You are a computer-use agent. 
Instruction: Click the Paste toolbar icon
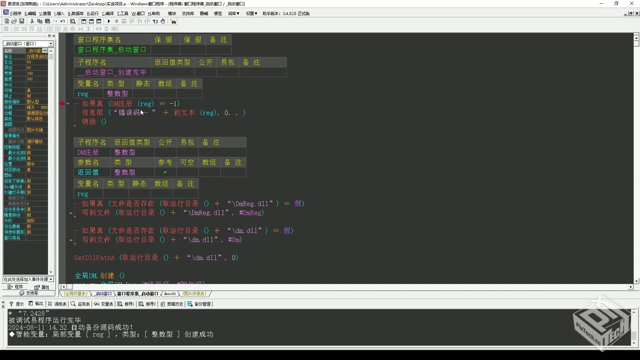pyautogui.click(x=47, y=21)
